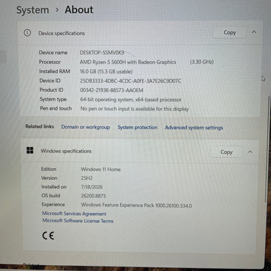Image resolution: width=271 pixels, height=271 pixels.
Task: Select version value 25H2
Action: [x=87, y=178]
